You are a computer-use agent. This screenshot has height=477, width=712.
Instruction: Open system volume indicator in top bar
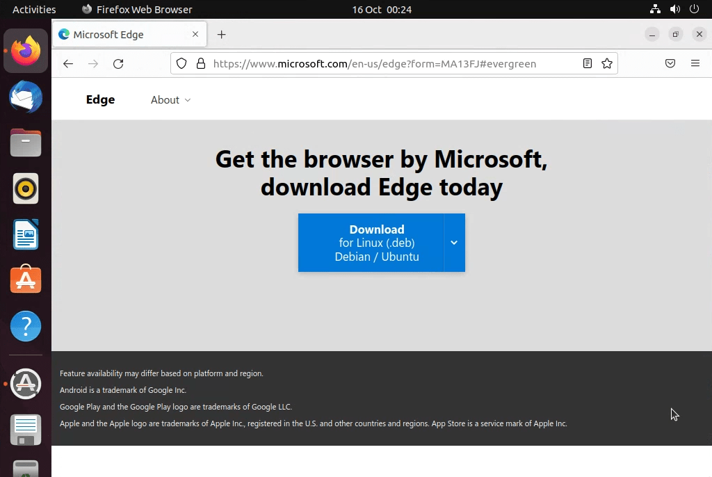(x=674, y=10)
